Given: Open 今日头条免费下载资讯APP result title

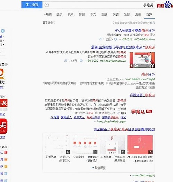Looking at the screenshot, I should pyautogui.click(x=135, y=31).
